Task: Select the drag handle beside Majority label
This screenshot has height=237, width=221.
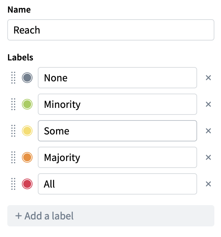Action: 13,157
